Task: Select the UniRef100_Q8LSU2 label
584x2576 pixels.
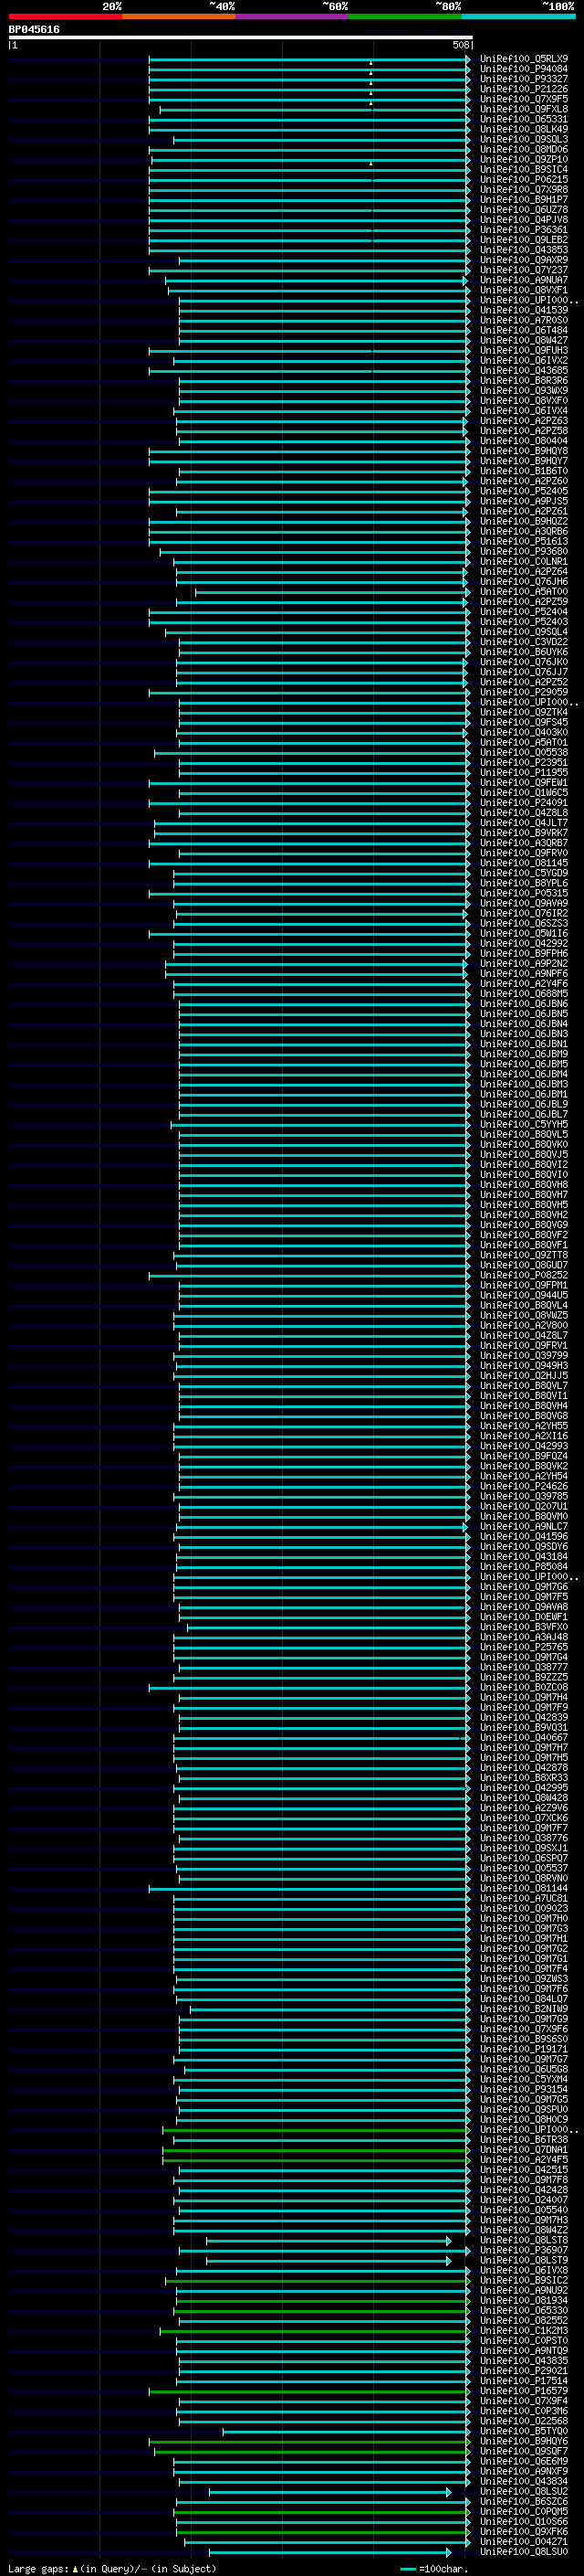Action: pyautogui.click(x=524, y=2491)
